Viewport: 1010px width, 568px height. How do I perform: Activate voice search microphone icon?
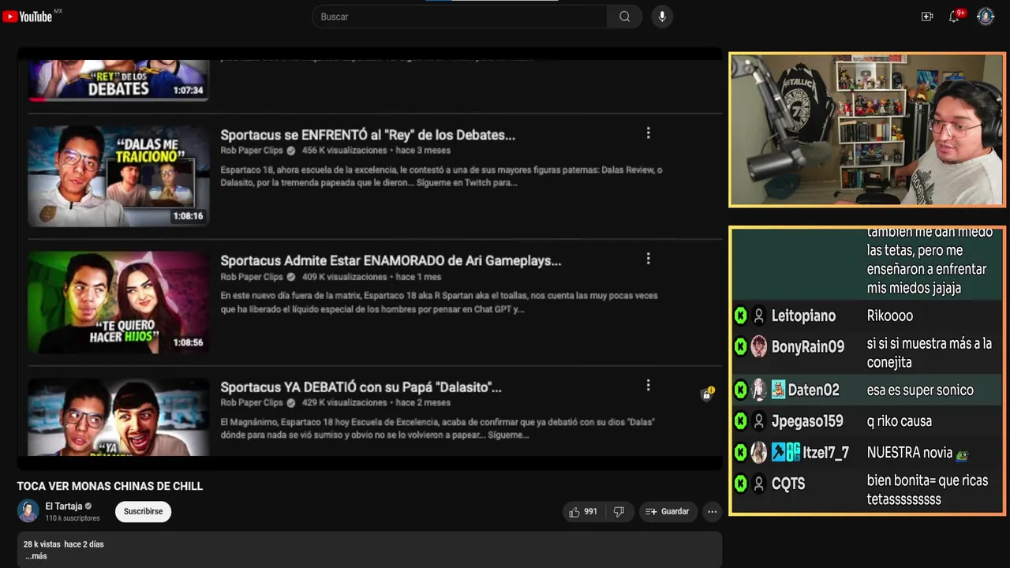click(x=662, y=17)
